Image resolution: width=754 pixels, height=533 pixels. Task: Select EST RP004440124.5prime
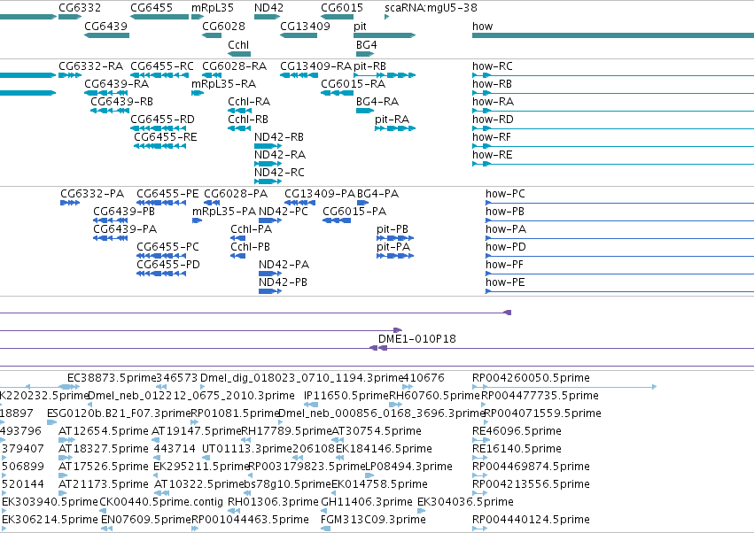[x=531, y=520]
